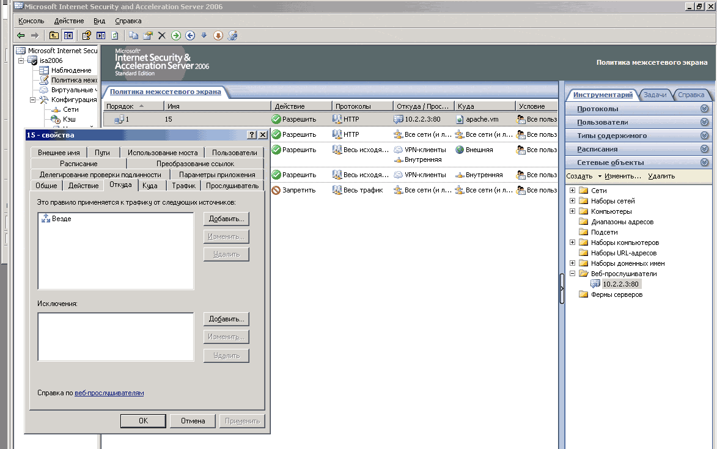Click top Добавить button for sources
Screen dimensions: 717x449
click(x=226, y=219)
